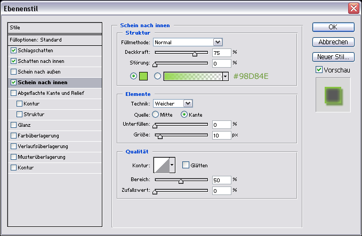The width and height of the screenshot is (362, 236).
Task: Select Fülloptionen: Standard entry
Action: tap(55, 40)
